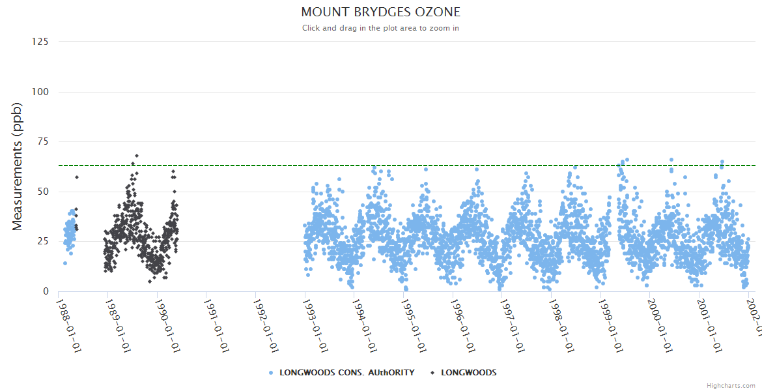762x391 pixels.
Task: Toggle the LONGWOODS CONS. AUthORITY legend series
Action: click(346, 373)
